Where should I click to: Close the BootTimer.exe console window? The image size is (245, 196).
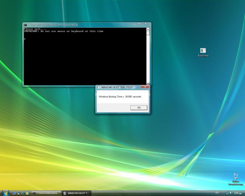tap(146, 24)
